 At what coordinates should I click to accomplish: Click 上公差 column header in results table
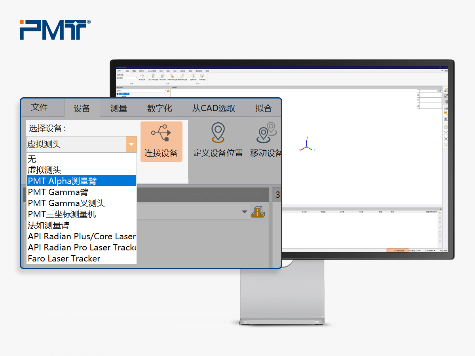[342, 212]
